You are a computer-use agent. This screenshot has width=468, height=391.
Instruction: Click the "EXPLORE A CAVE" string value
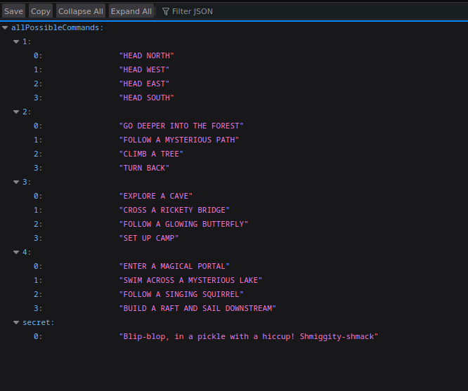155,197
